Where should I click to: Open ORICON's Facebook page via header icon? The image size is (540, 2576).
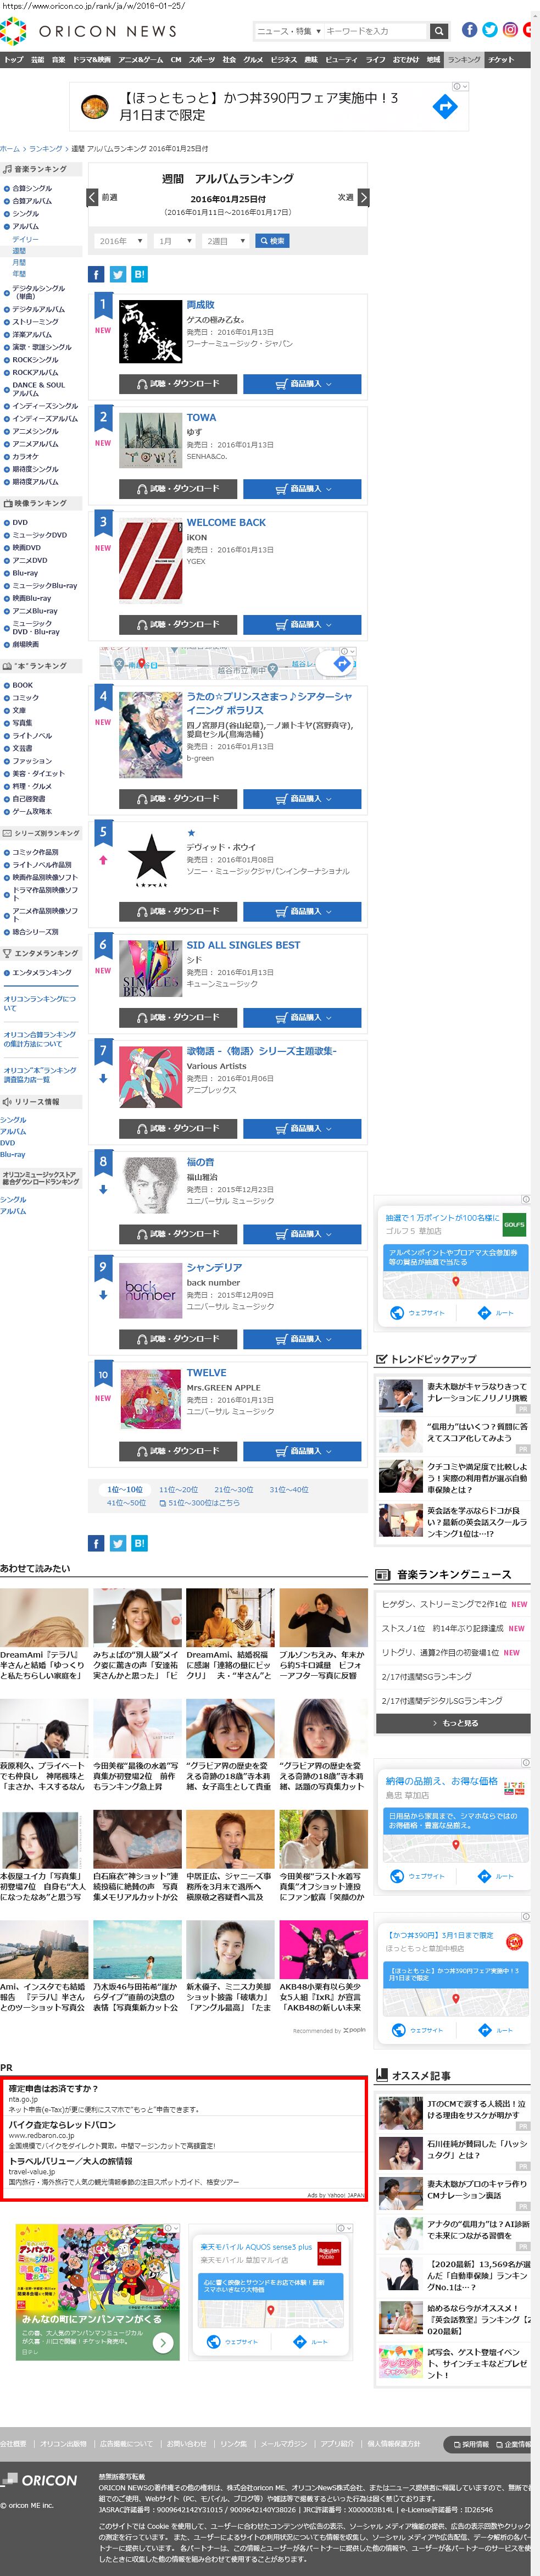(469, 30)
